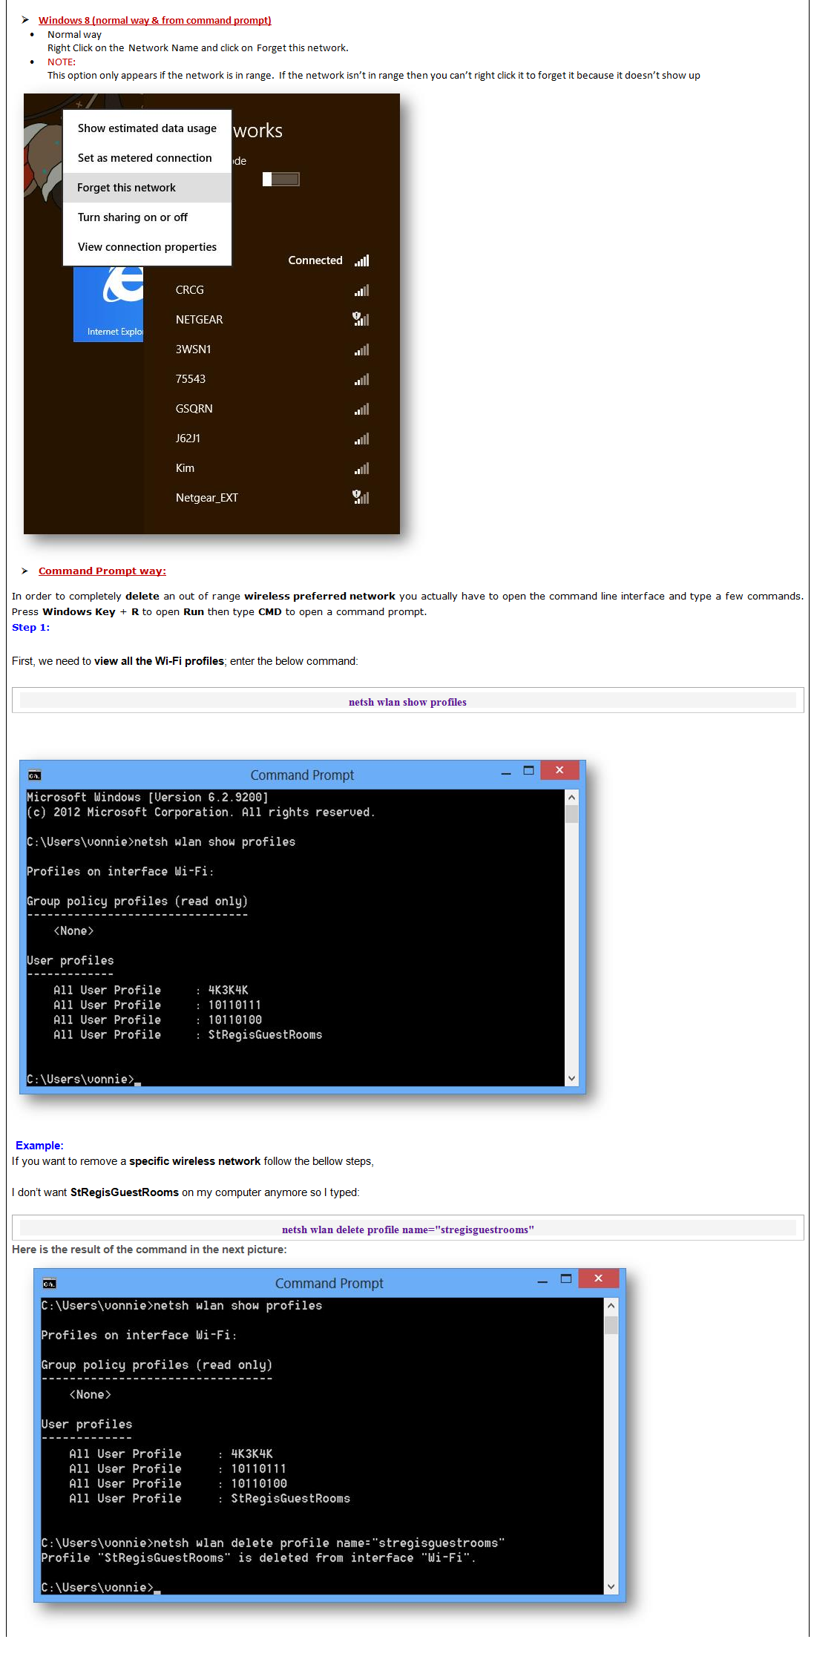Close the Command Prompt showing the delete result
814x1668 pixels.
click(598, 1278)
